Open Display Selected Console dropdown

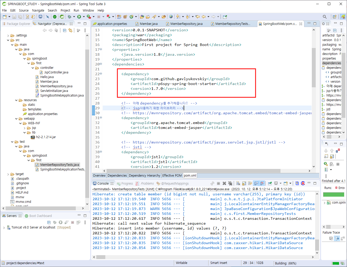[280, 183]
